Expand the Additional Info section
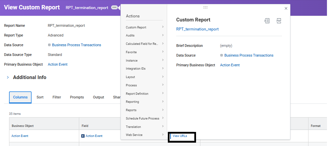 point(8,77)
